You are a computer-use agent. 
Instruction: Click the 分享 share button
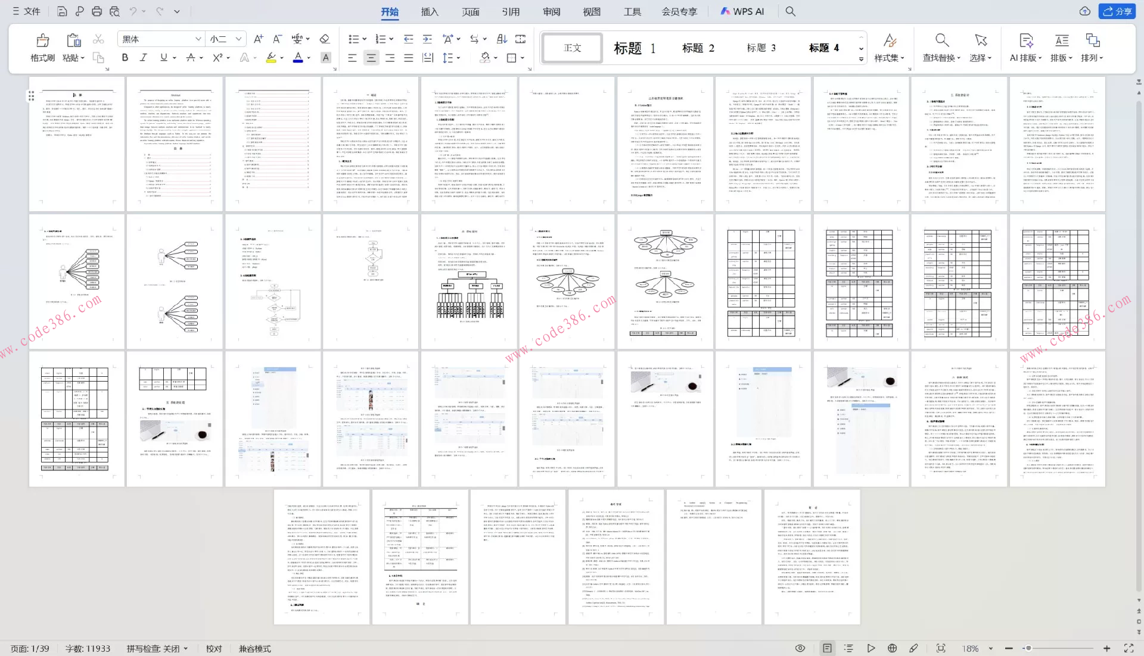click(1117, 11)
